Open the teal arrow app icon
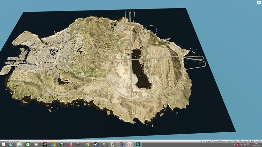 138,144
